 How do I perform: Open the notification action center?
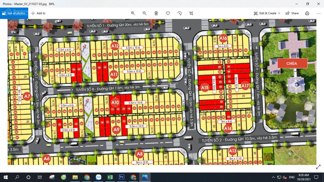316,177
